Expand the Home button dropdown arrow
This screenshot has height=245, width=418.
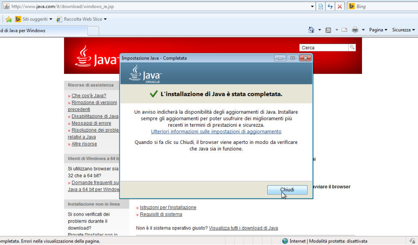[x=319, y=30]
